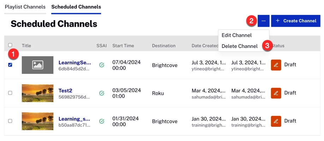This screenshot has height=141, width=324.
Task: Uncheck the LearningSe... channel checkbox
Action: (10, 65)
